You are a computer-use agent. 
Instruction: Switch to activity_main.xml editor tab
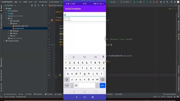(x=56, y=5)
